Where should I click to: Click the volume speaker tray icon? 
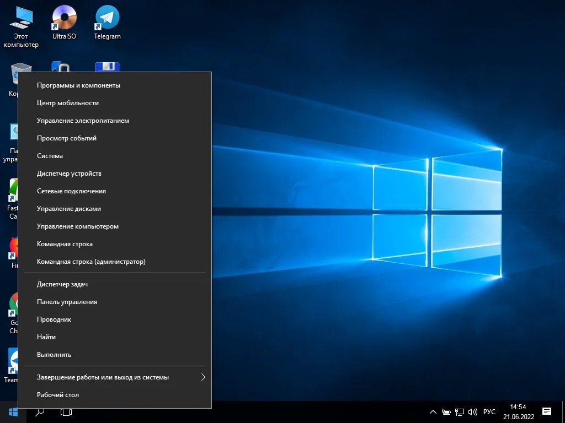(472, 412)
